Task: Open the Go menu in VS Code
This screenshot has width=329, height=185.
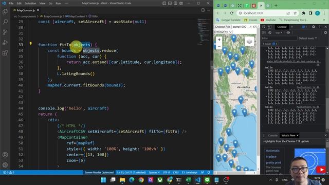Action: coord(50,4)
